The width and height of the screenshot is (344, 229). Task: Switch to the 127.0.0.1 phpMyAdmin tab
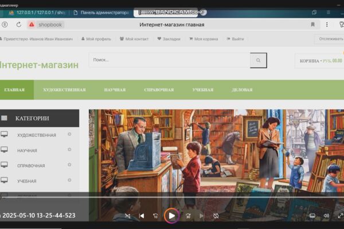(37, 13)
